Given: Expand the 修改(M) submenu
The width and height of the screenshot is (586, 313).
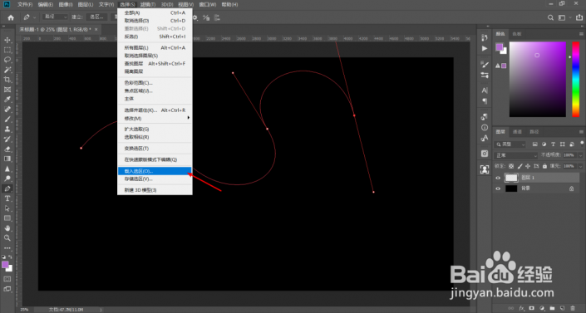Looking at the screenshot, I should coord(155,119).
